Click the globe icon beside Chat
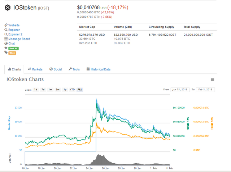 (6, 43)
